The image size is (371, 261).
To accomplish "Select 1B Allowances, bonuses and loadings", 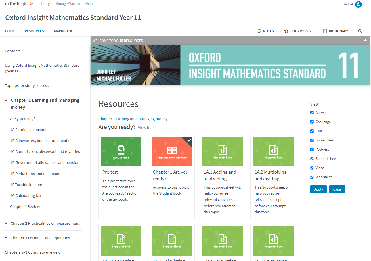I will pos(42,141).
